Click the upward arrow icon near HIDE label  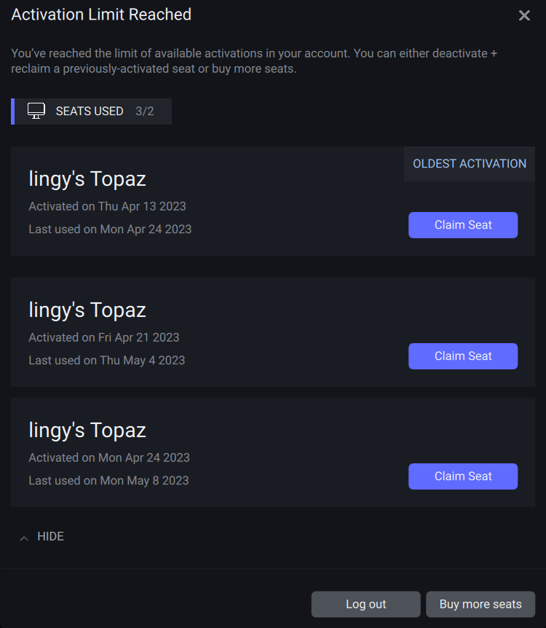coord(24,536)
